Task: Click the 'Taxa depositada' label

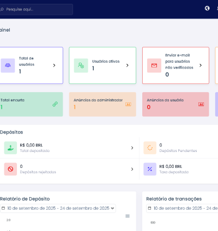Action: (x=174, y=172)
